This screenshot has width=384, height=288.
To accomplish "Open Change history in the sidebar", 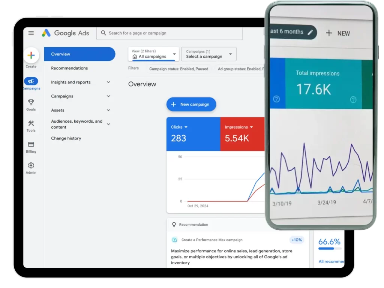I will click(66, 138).
